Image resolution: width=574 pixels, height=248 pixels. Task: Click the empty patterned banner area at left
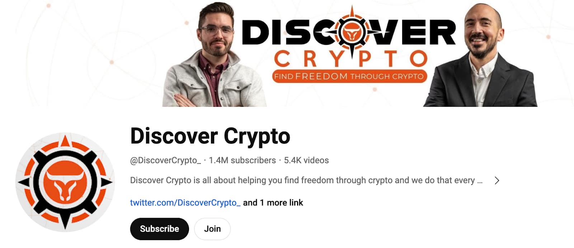(83, 54)
